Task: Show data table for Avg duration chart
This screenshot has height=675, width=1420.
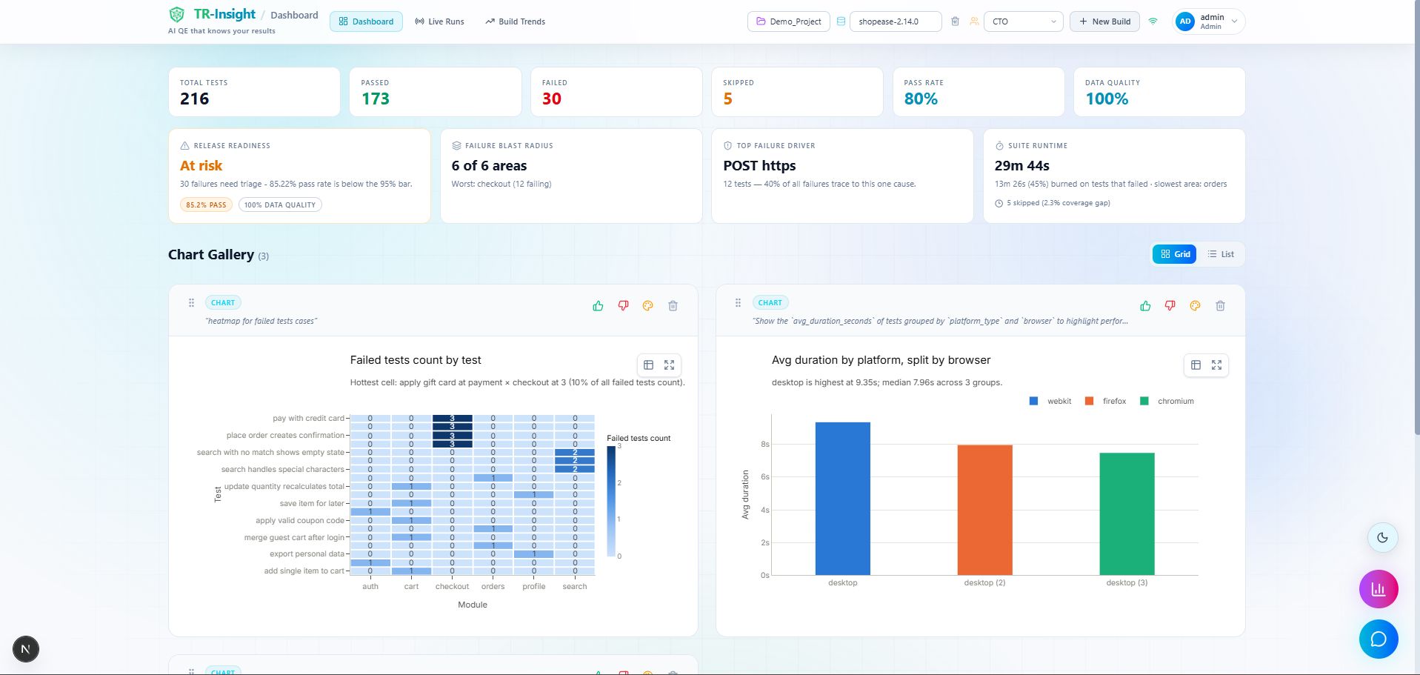Action: click(x=1196, y=365)
